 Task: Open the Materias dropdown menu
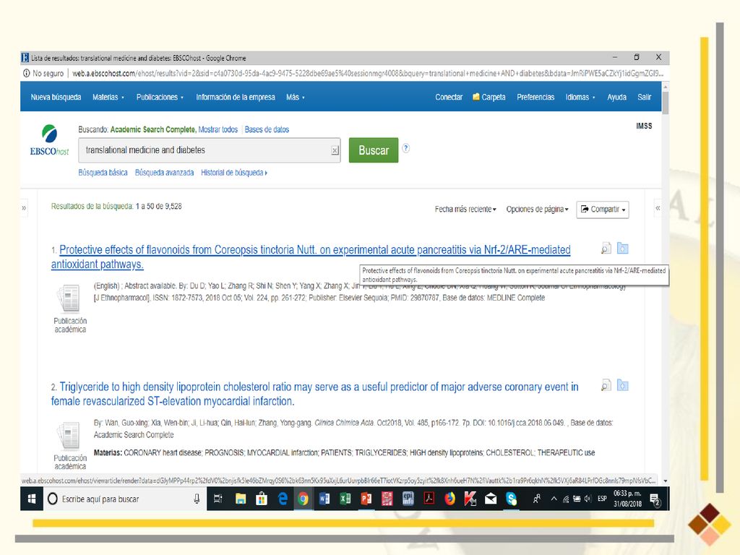click(108, 98)
